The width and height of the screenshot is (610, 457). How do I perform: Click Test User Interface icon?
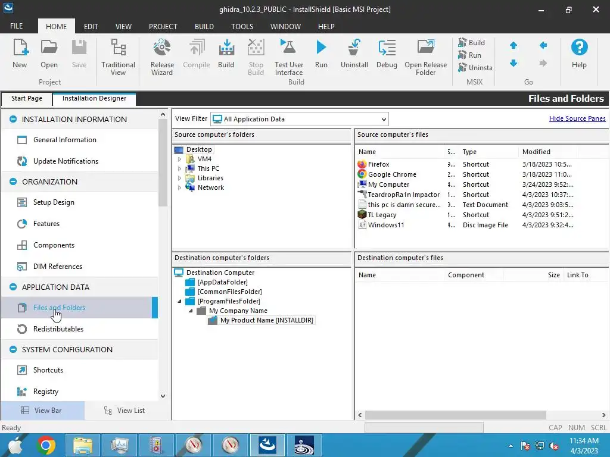click(x=289, y=57)
